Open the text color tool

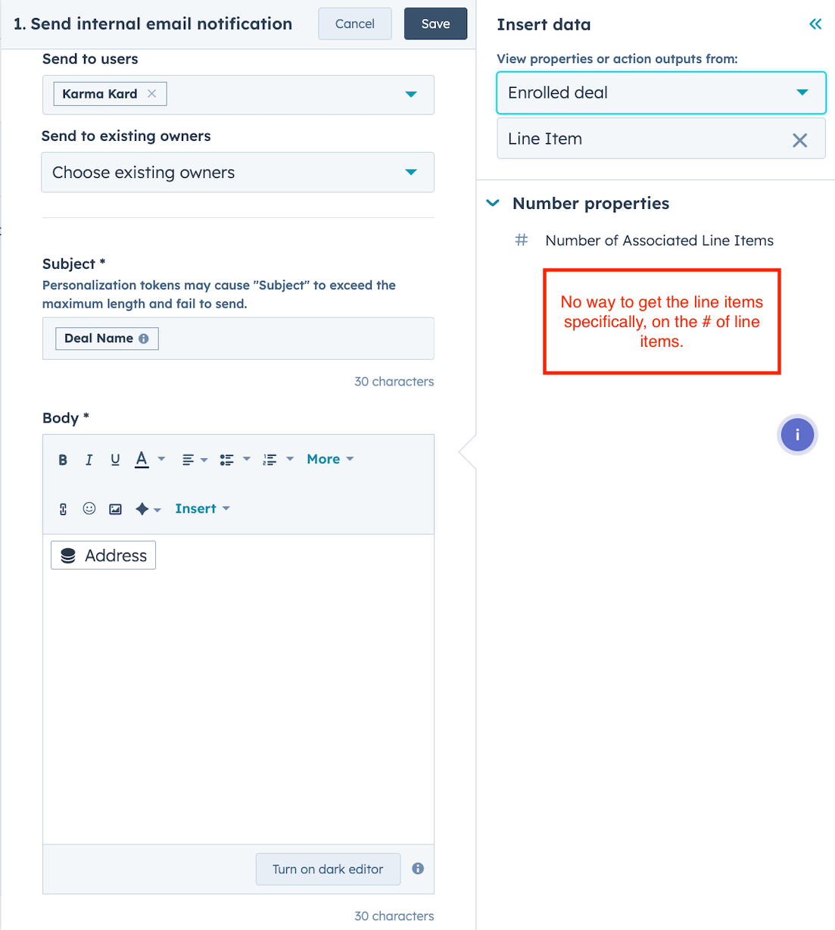tap(142, 459)
